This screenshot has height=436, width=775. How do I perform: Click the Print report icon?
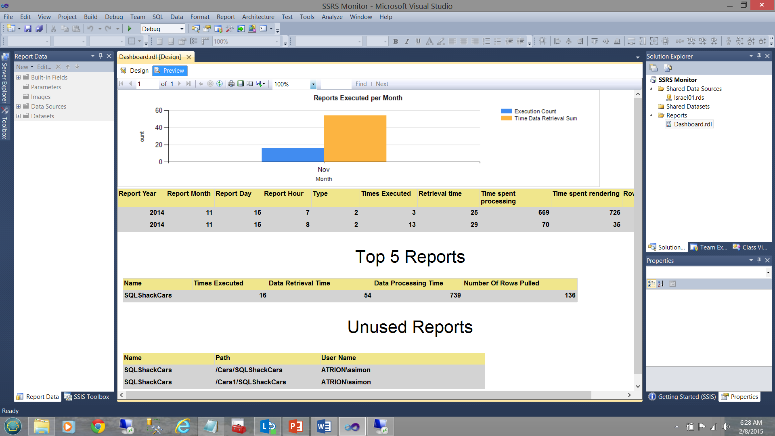tap(231, 84)
